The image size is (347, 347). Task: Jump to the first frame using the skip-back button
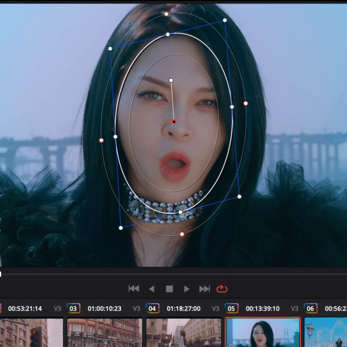134,289
